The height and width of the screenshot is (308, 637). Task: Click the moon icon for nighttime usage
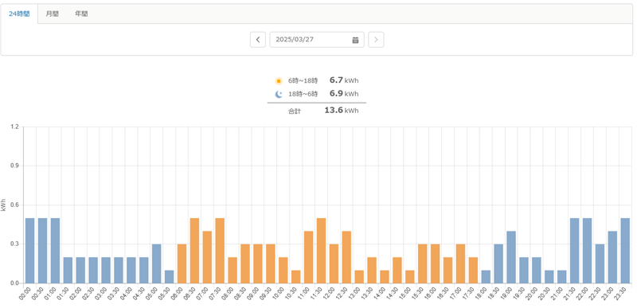(x=278, y=94)
